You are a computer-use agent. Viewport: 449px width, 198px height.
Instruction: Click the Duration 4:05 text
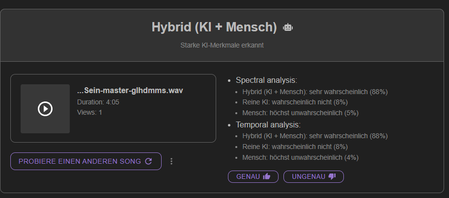pos(98,102)
